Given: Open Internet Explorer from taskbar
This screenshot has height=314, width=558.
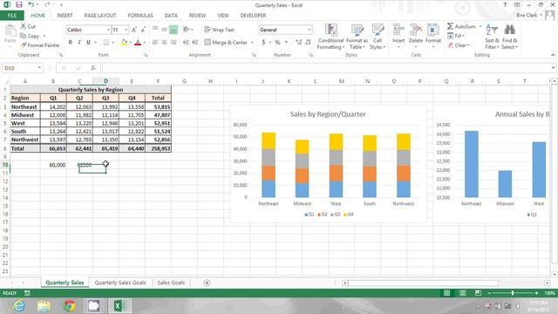Looking at the screenshot, I should click(x=19, y=306).
